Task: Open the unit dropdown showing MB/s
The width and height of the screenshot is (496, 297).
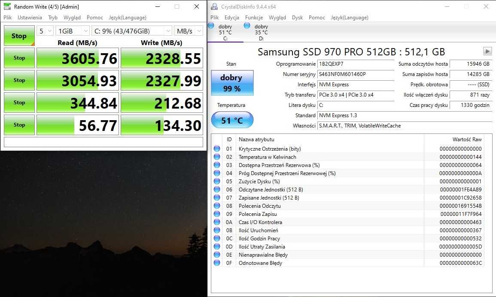Action: click(188, 31)
